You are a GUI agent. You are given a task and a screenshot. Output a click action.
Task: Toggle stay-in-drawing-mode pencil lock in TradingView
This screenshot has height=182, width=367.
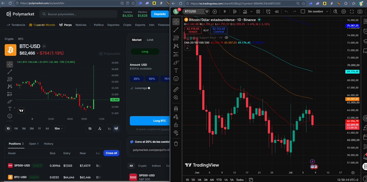click(x=176, y=117)
